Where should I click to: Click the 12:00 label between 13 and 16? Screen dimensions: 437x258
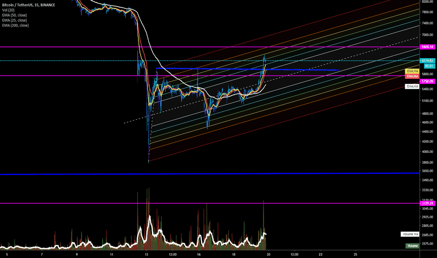pyautogui.click(x=173, y=254)
